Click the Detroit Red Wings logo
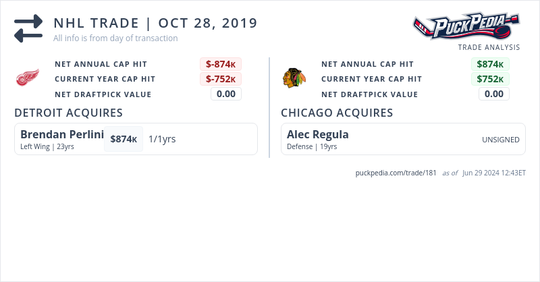The height and width of the screenshot is (282, 540). click(28, 79)
